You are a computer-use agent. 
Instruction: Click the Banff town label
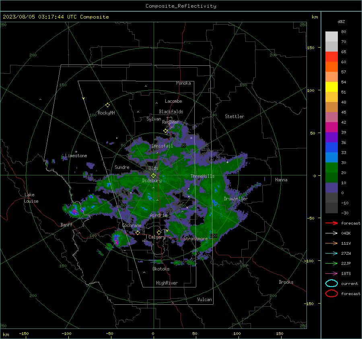(66, 225)
